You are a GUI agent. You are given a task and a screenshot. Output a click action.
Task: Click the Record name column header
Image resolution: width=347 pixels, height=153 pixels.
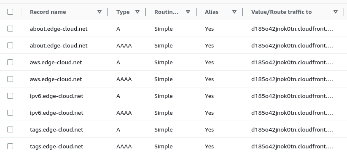[48, 12]
